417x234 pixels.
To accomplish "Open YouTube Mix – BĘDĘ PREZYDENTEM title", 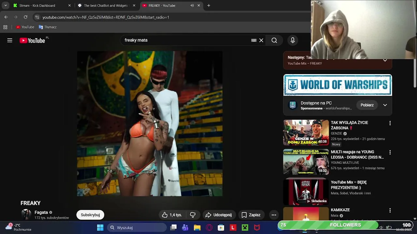I will tap(349, 185).
